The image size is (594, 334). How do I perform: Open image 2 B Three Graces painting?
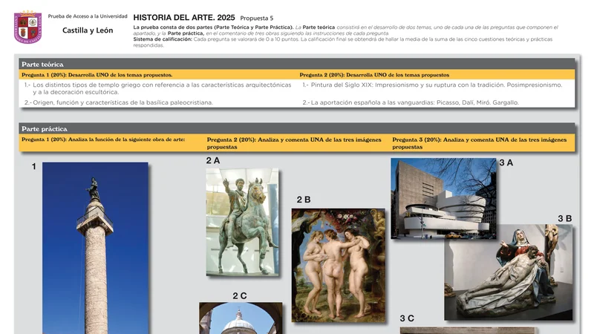[x=339, y=264]
